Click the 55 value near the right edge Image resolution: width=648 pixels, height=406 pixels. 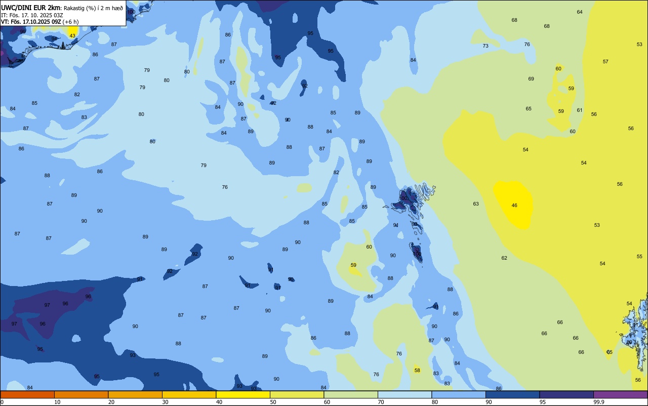coord(639,257)
